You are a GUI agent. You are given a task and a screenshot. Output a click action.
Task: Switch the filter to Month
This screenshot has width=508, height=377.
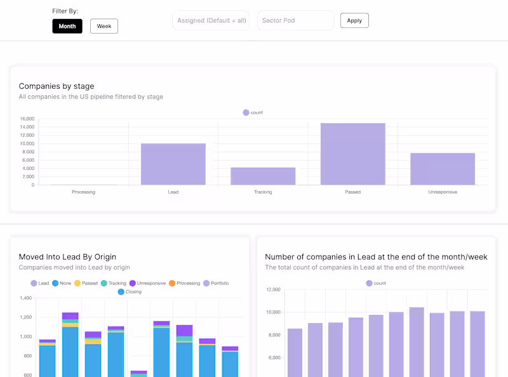tap(67, 26)
